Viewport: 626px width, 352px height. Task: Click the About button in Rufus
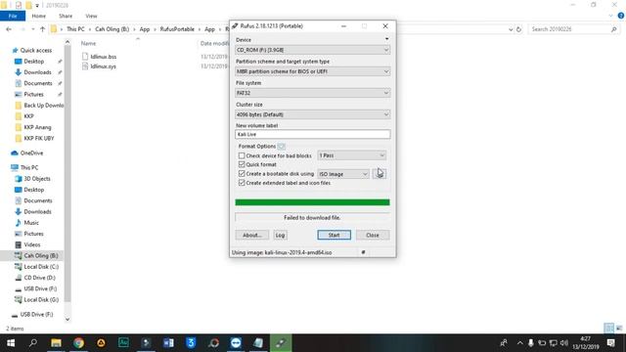[x=251, y=235]
